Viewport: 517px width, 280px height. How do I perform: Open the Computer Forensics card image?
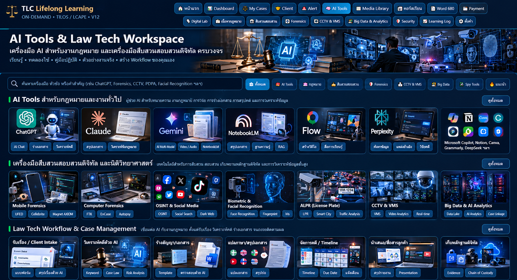(x=116, y=187)
